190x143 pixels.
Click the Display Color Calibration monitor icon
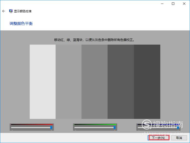coord(11,11)
